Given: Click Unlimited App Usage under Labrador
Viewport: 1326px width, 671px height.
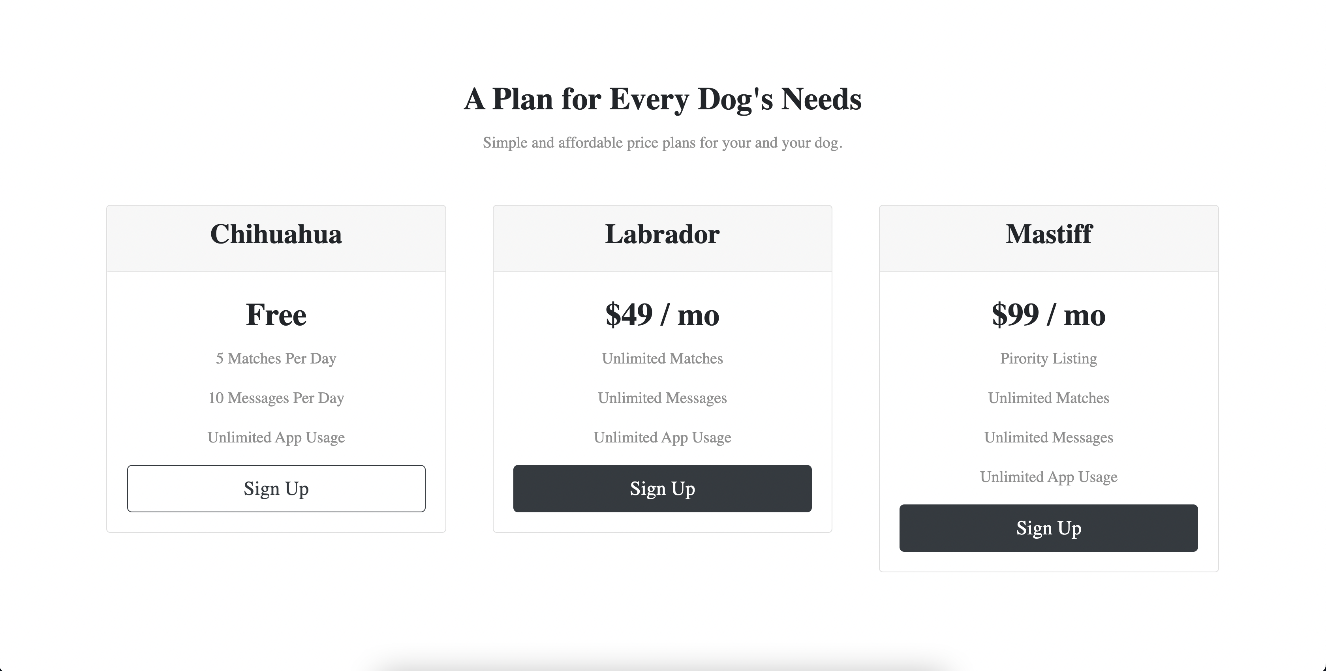Looking at the screenshot, I should coord(662,437).
